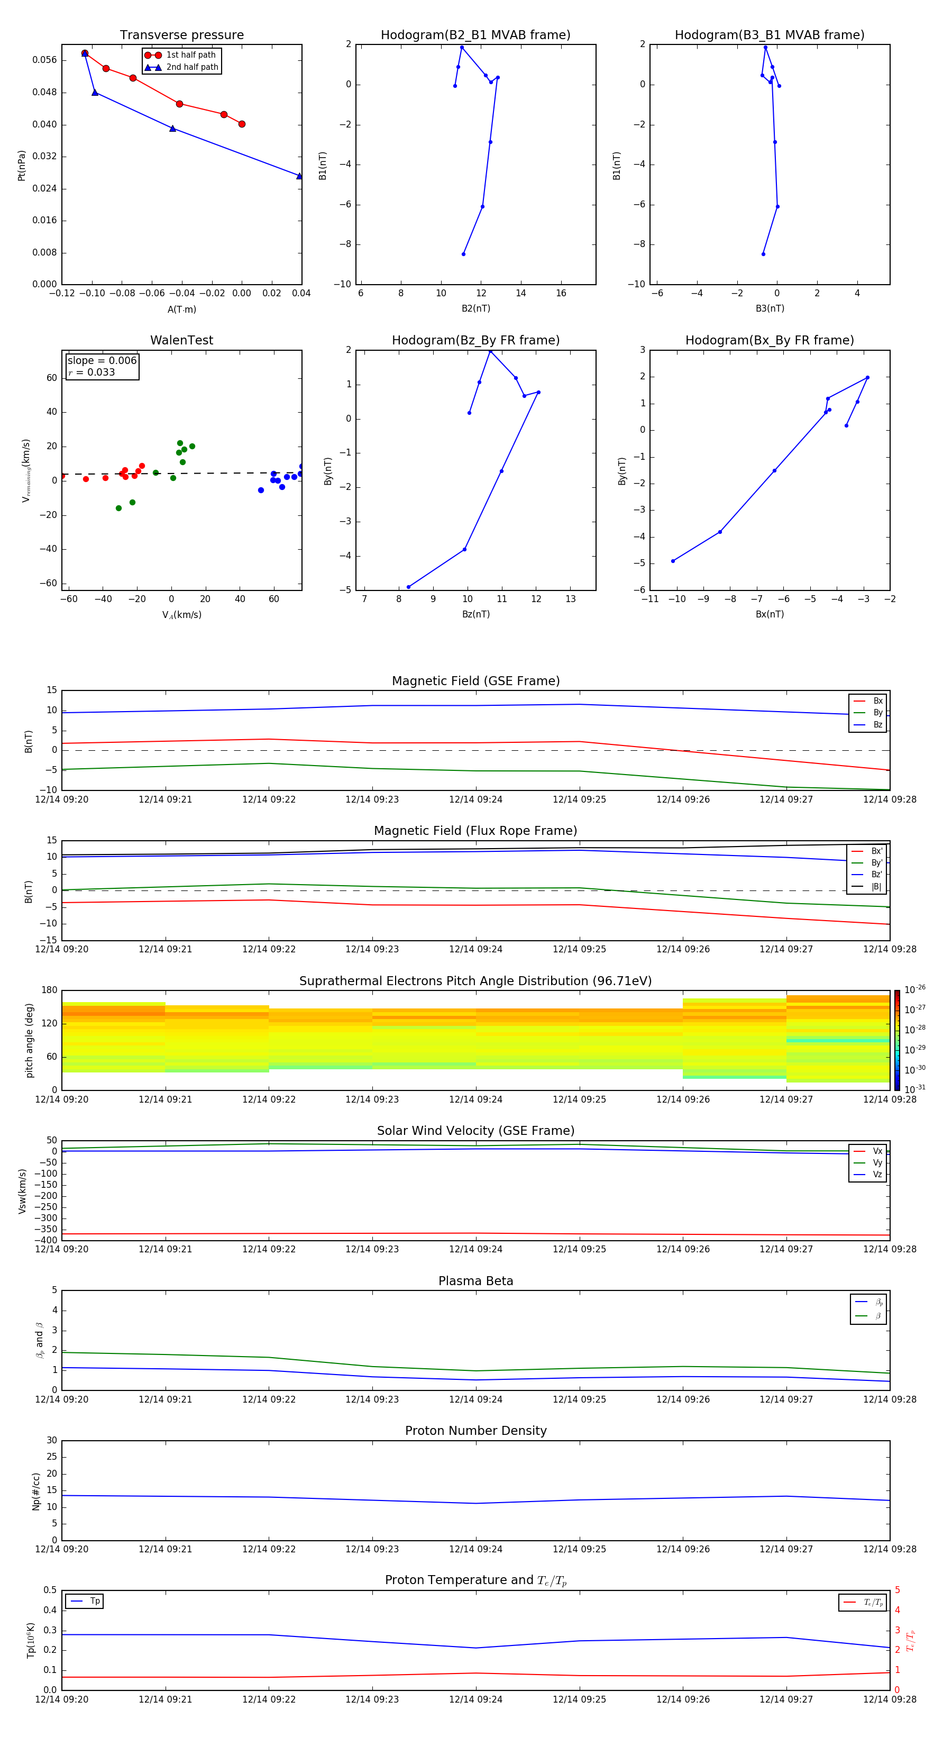Click the "Hodogram(B2_B1 MVAB frame)" title
Screen dimensions: 952x1746
click(x=475, y=35)
